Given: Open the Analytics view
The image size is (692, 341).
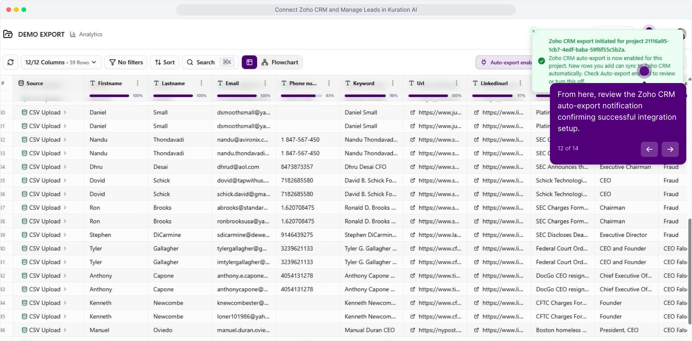Looking at the screenshot, I should pyautogui.click(x=86, y=34).
